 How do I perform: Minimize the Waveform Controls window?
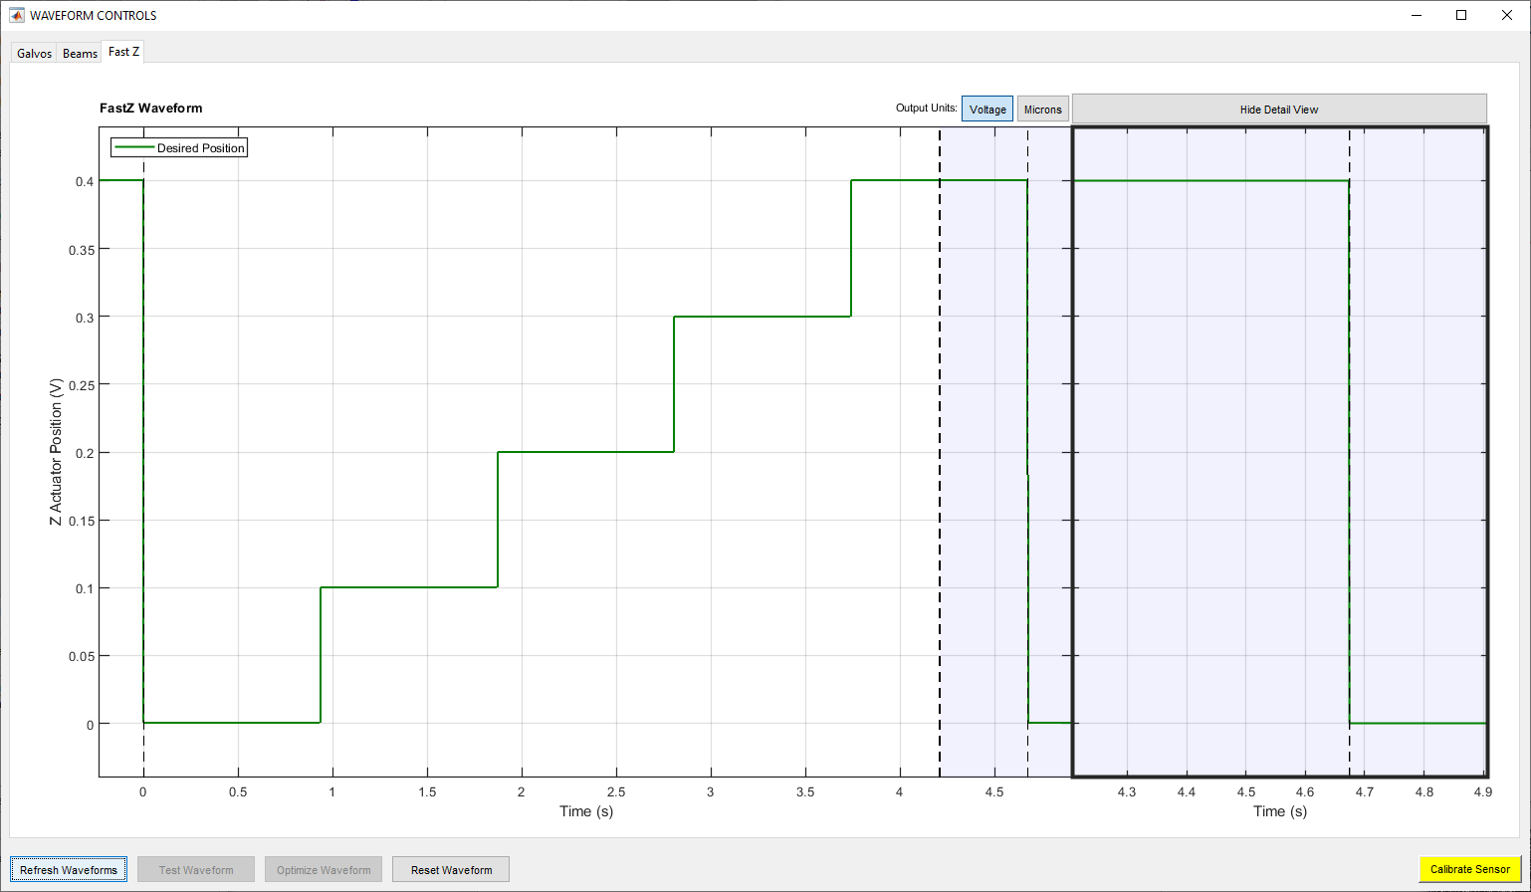[x=1416, y=15]
